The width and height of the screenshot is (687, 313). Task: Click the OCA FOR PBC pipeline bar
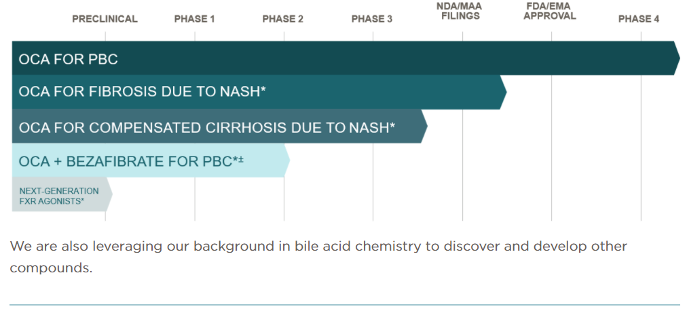346,58
